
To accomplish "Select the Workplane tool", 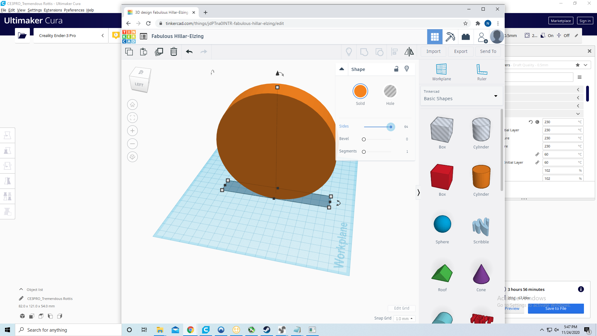I will coord(442,73).
